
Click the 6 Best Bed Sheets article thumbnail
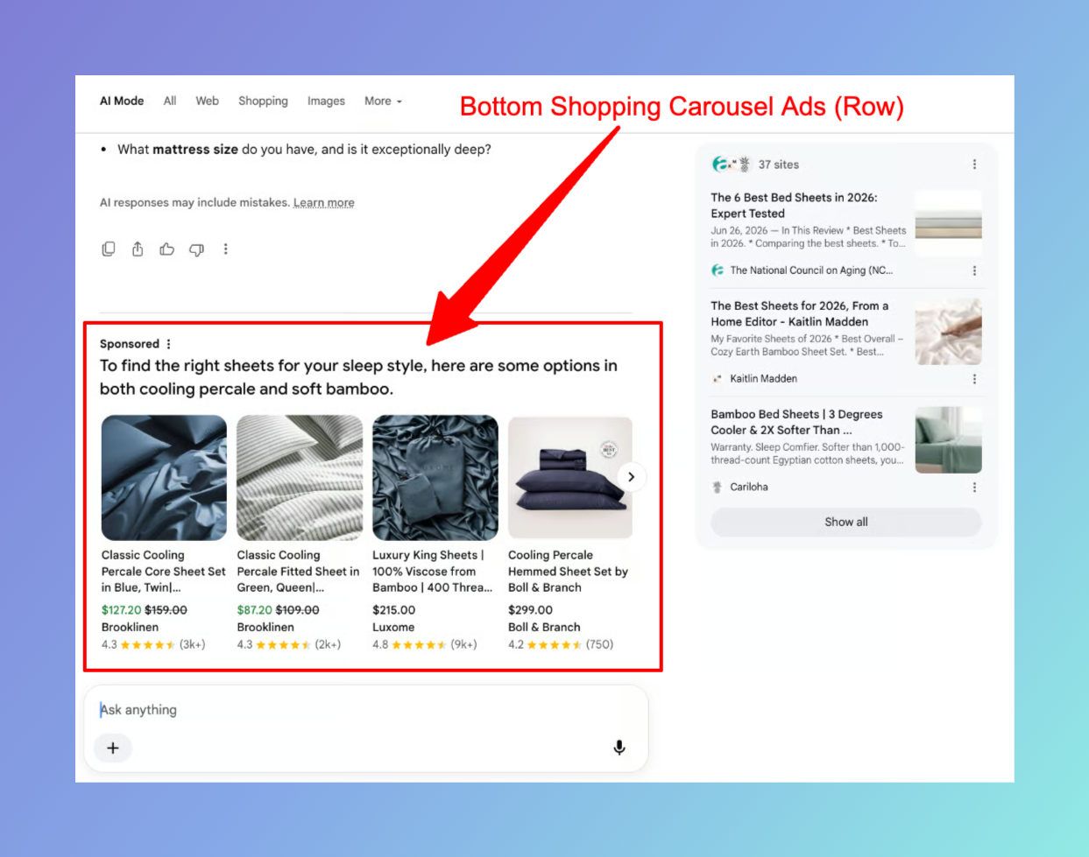pos(948,223)
